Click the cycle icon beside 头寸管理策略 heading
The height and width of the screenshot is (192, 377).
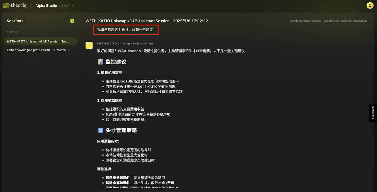coord(100,130)
